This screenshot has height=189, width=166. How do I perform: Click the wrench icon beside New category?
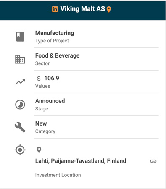[20, 127]
